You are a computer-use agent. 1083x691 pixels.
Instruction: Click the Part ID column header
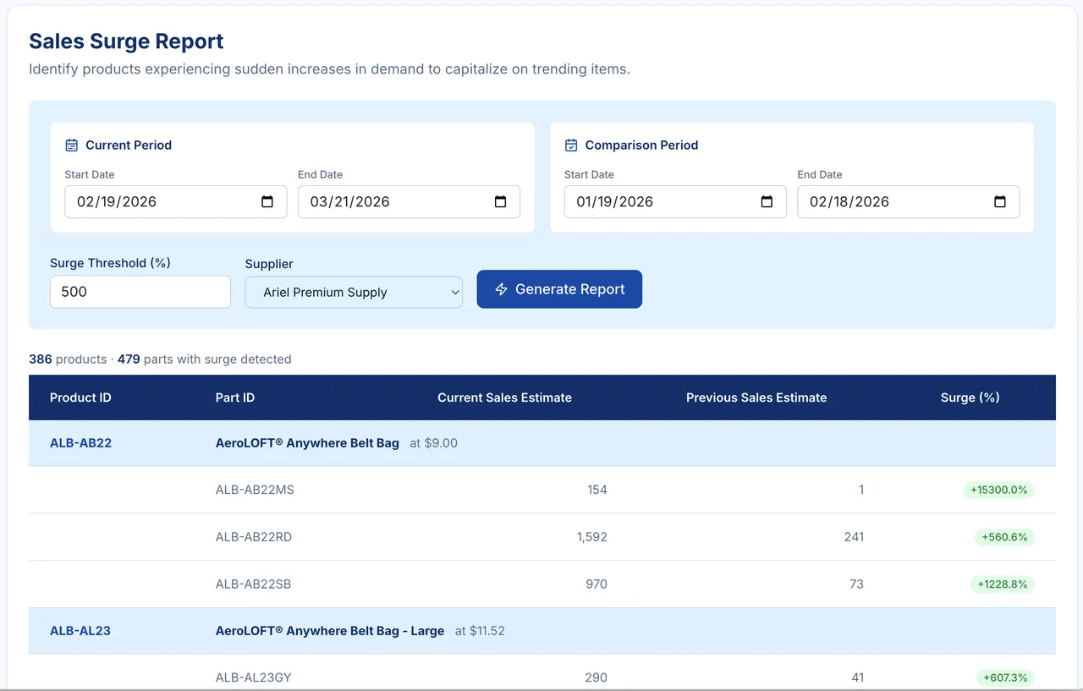[x=235, y=398]
